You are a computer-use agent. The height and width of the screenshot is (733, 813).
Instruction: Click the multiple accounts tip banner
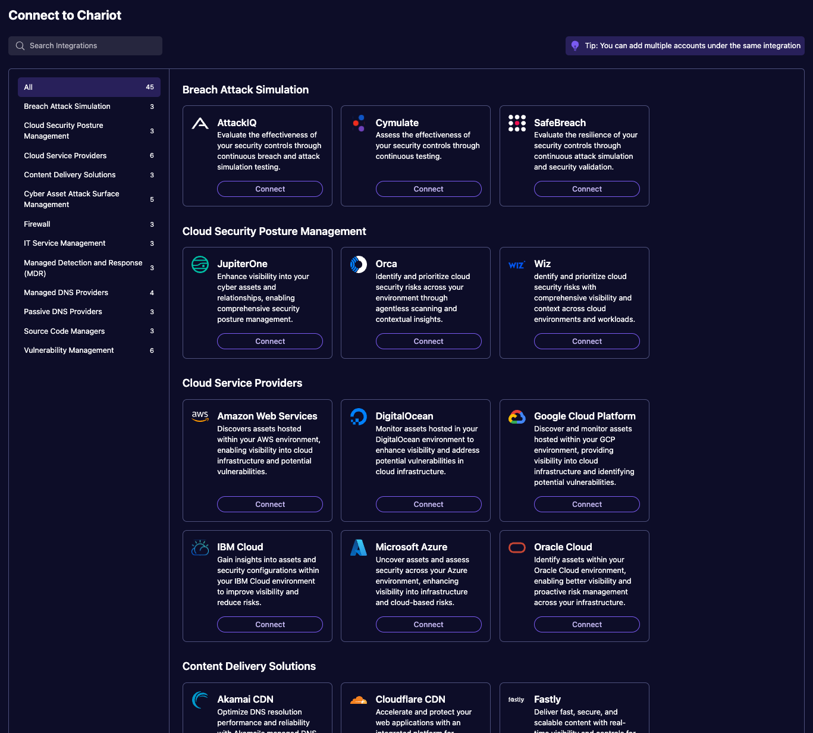(685, 46)
